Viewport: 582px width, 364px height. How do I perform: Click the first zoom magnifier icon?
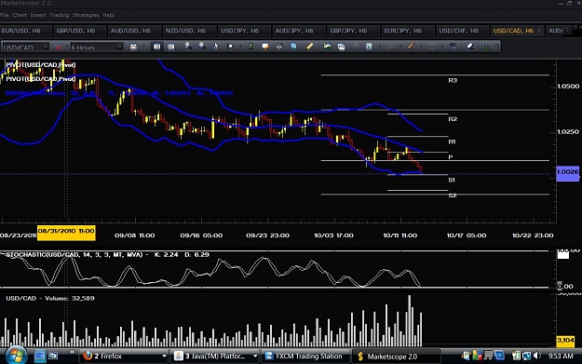188,47
